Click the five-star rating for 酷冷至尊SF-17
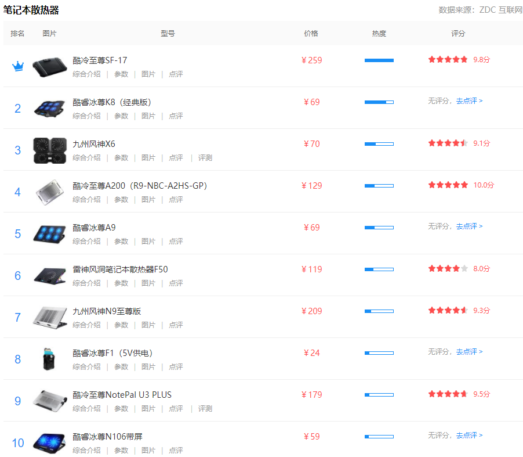 [448, 60]
